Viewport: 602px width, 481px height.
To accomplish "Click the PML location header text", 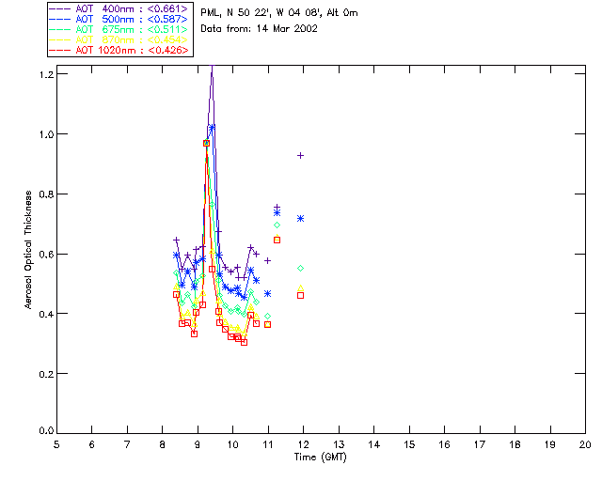I will (279, 13).
